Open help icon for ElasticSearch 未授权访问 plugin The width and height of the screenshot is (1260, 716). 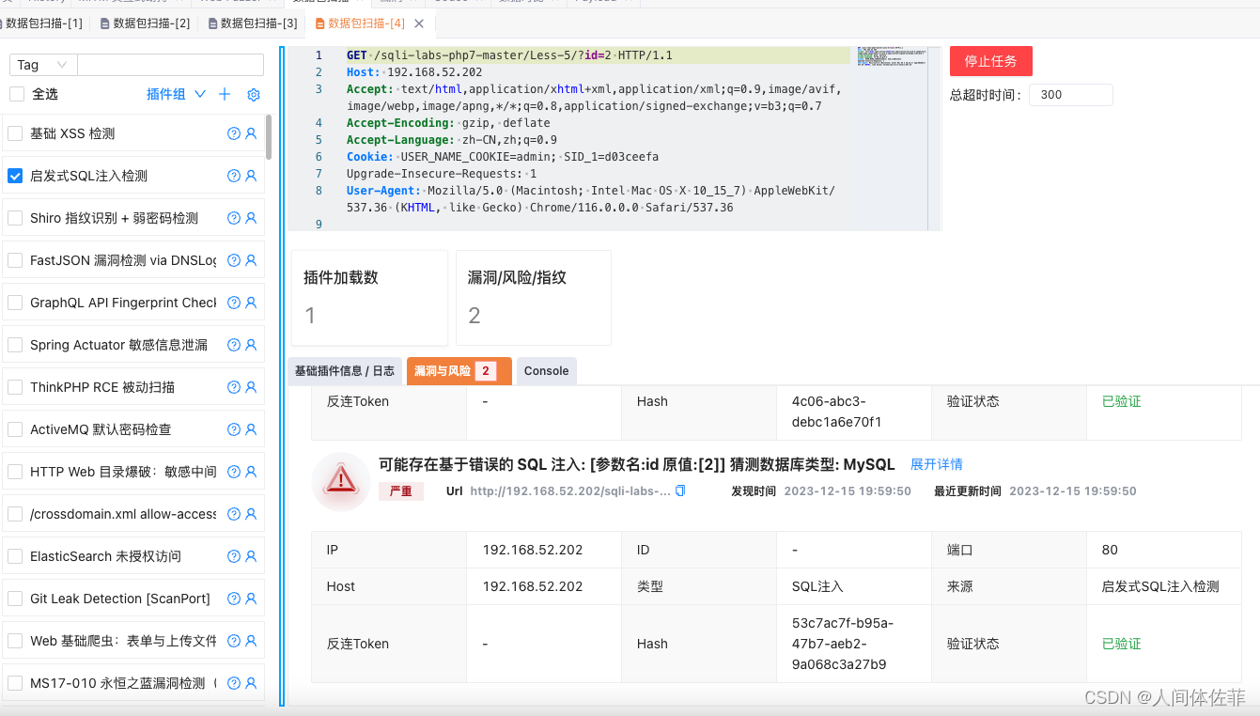click(234, 556)
